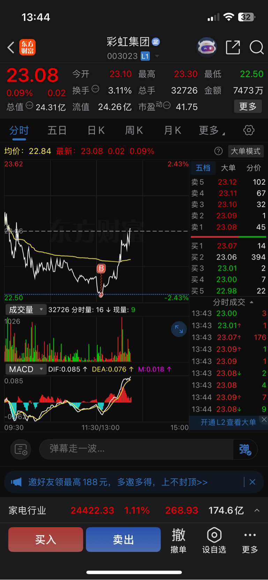Open the MACD indicator dropdown
This screenshot has height=580, width=268.
click(x=26, y=369)
